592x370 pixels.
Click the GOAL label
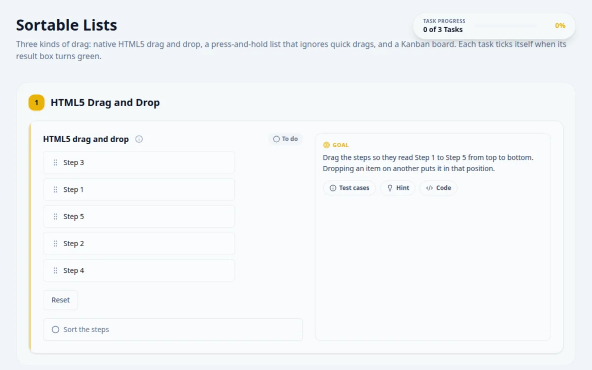click(340, 145)
